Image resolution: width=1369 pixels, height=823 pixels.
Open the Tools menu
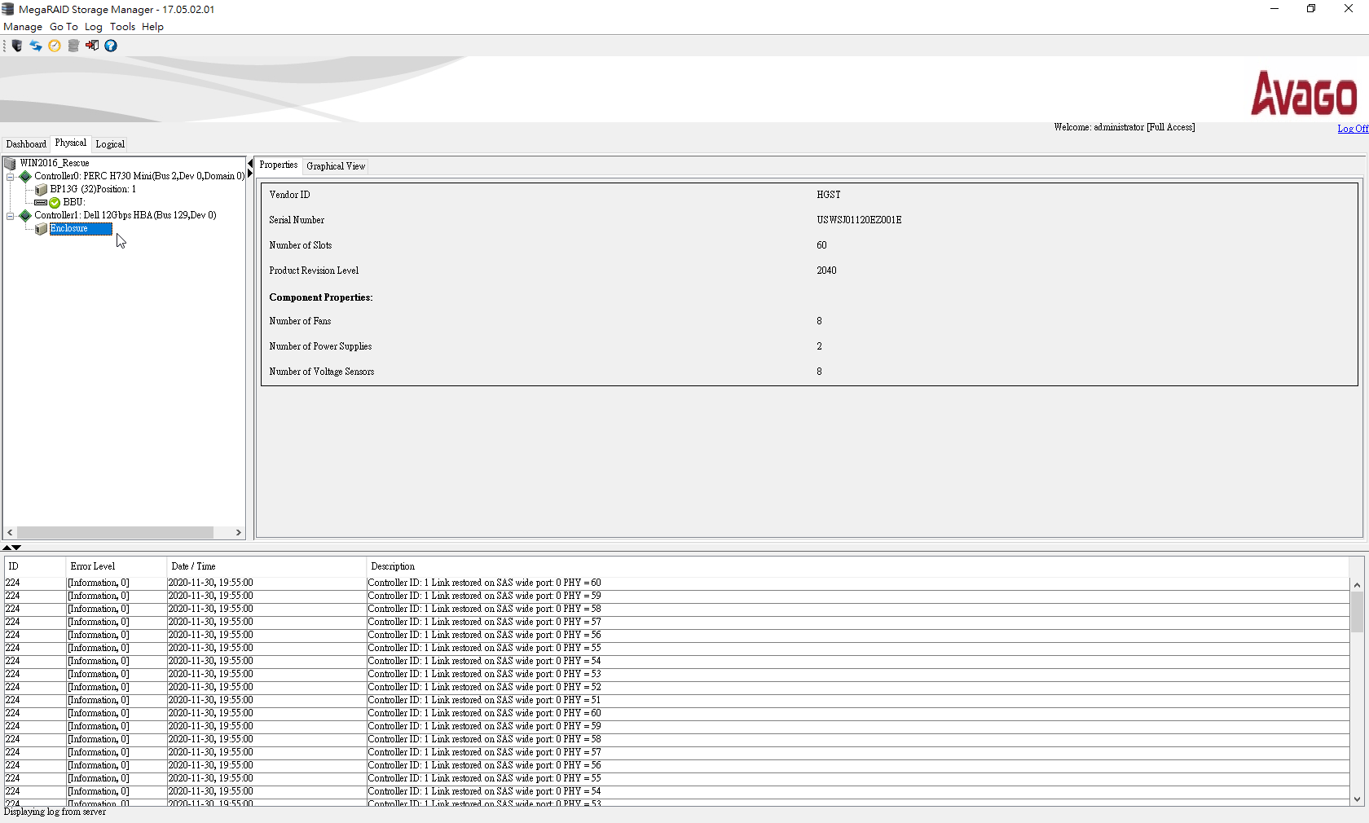[122, 26]
